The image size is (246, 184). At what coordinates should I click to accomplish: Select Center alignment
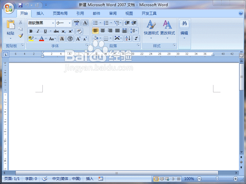103,30
